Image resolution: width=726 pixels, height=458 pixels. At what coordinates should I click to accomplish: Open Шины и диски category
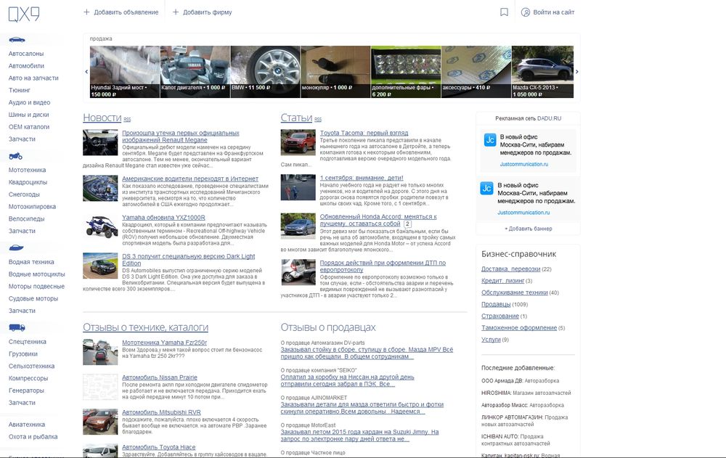point(29,115)
